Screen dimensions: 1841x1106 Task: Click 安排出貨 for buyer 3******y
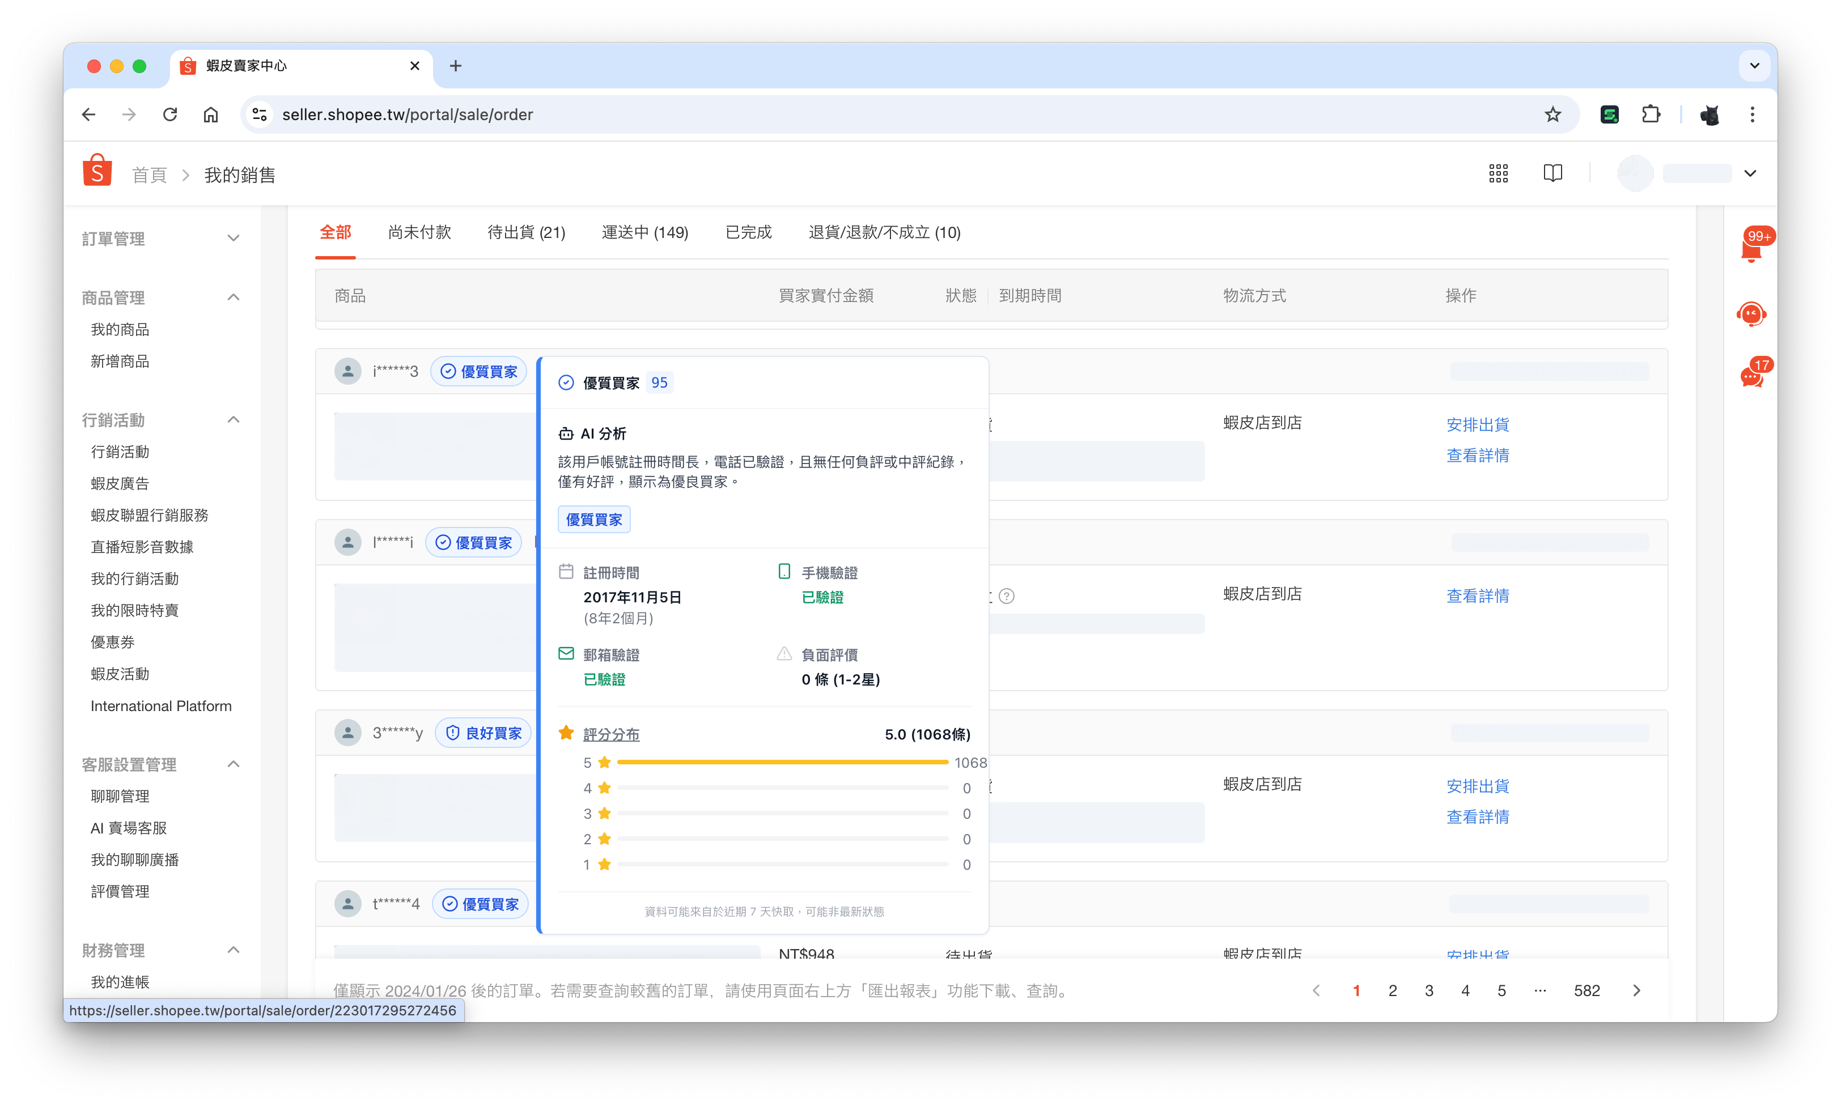[x=1477, y=786]
